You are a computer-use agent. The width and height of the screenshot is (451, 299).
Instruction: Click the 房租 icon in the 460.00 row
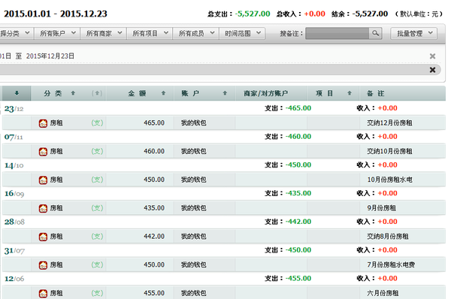(x=43, y=152)
